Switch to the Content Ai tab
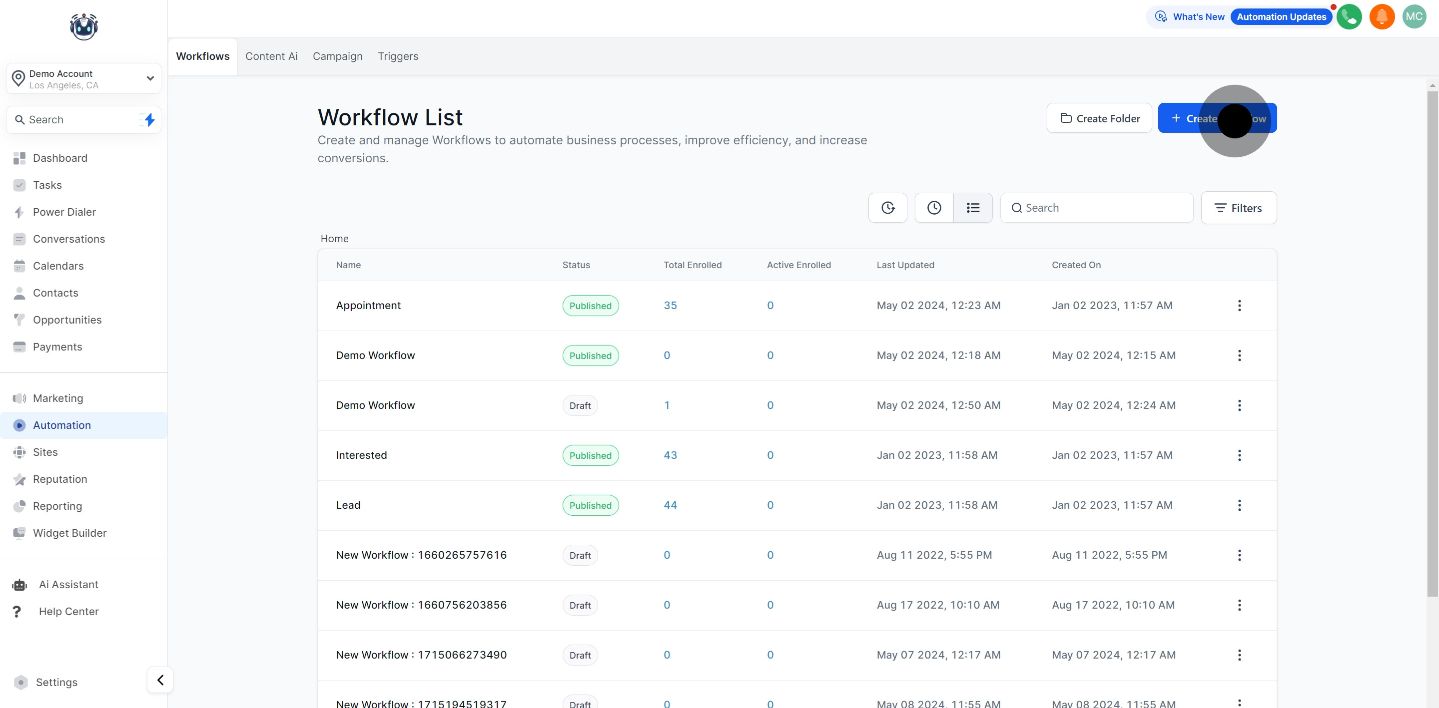The height and width of the screenshot is (708, 1439). click(271, 56)
